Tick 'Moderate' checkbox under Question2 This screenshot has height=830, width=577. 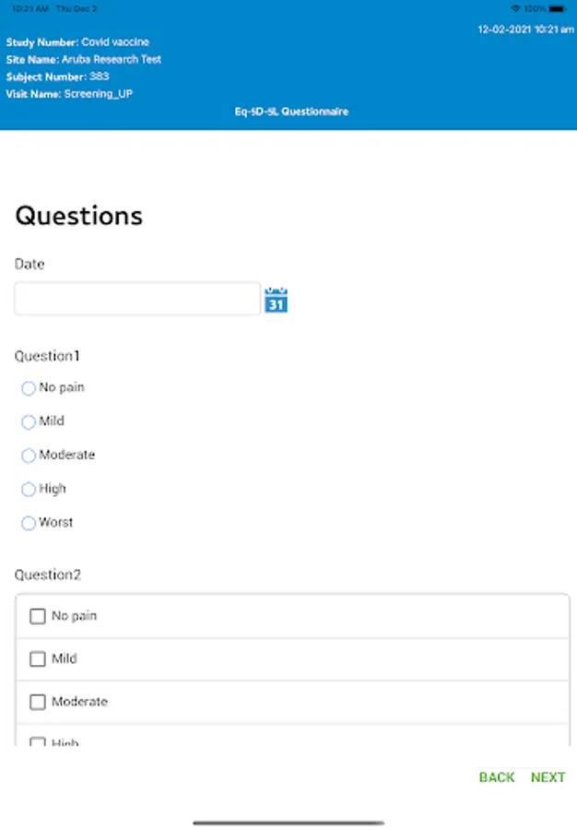38,702
